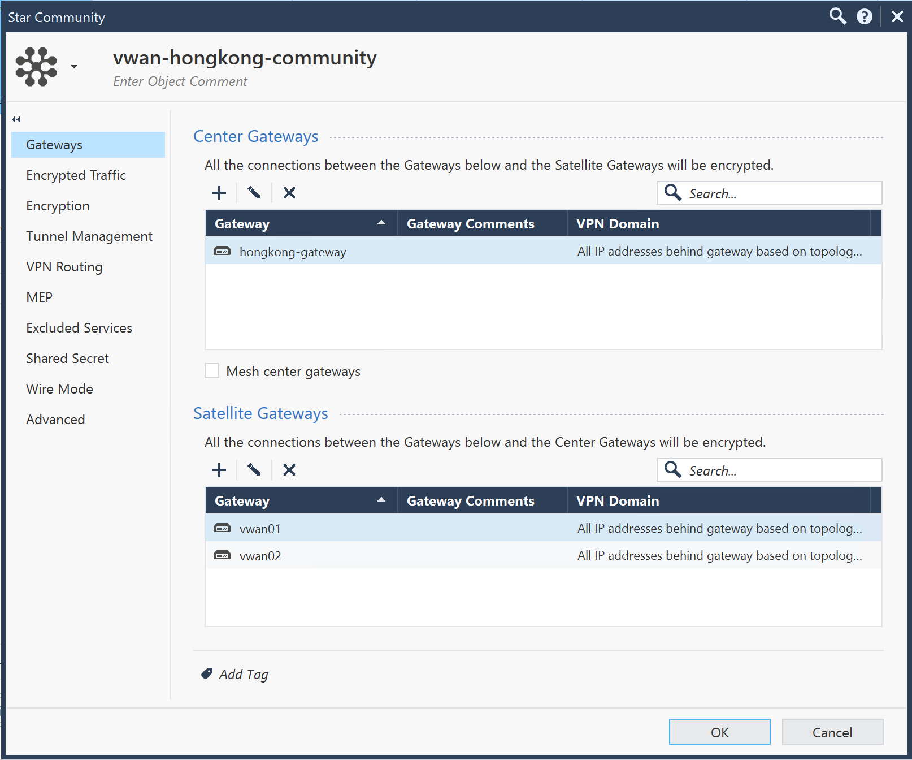Add a center gateway with plus icon
This screenshot has height=760, width=912.
219,193
